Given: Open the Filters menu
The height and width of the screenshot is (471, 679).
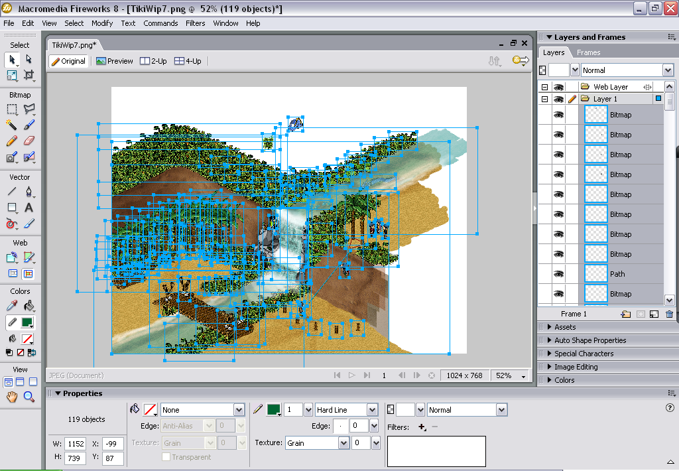Looking at the screenshot, I should coord(195,23).
